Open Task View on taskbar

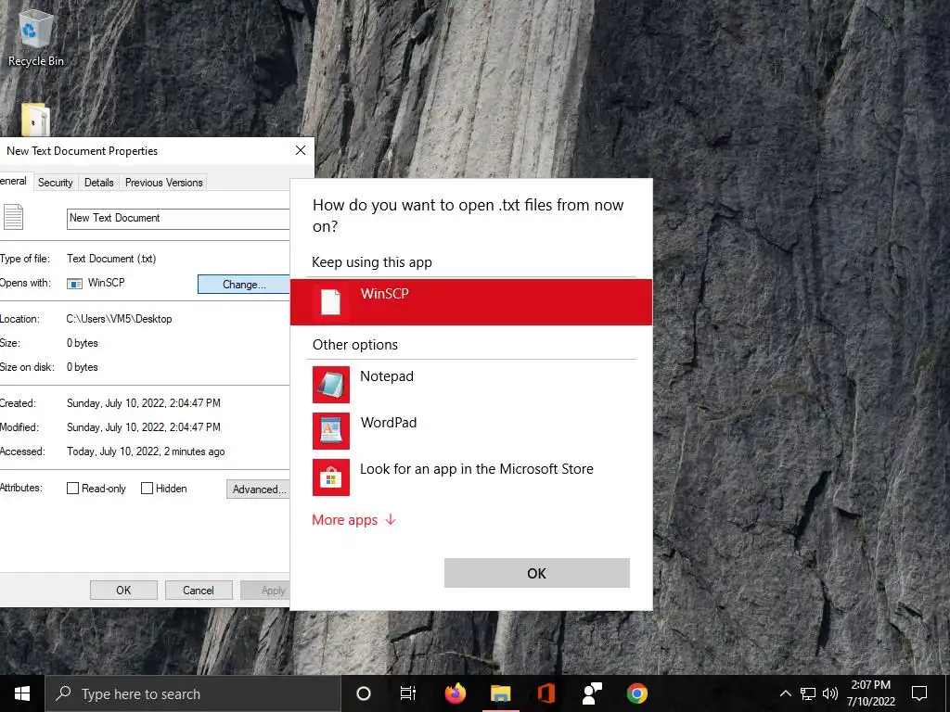pos(408,693)
